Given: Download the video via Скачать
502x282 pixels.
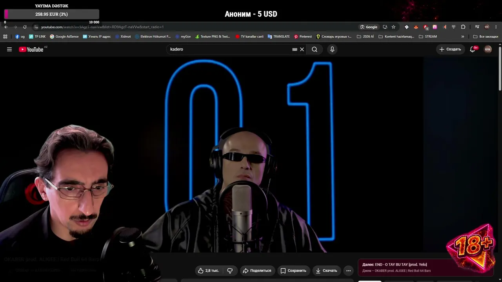Looking at the screenshot, I should pos(326,271).
